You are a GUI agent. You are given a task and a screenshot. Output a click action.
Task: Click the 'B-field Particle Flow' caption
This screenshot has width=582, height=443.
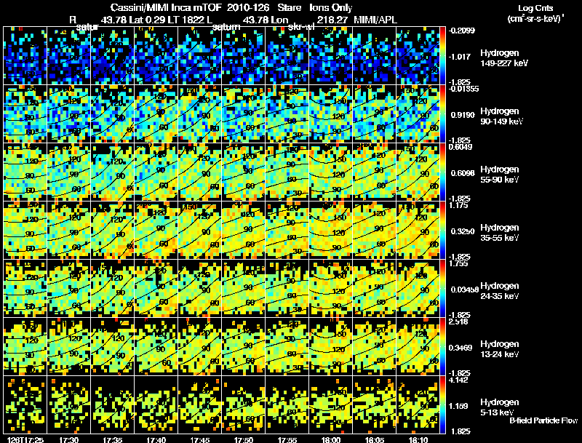543,420
